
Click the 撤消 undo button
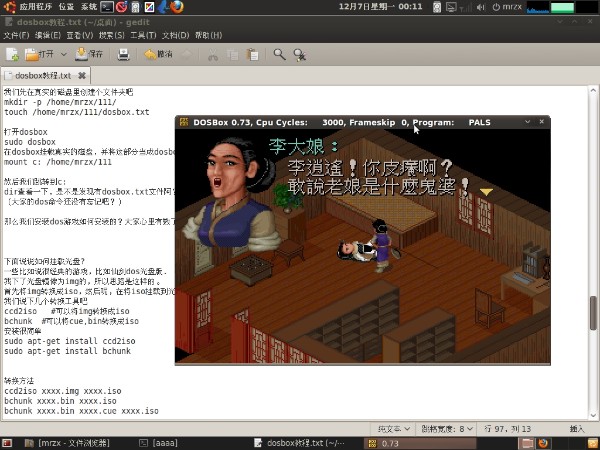(158, 54)
